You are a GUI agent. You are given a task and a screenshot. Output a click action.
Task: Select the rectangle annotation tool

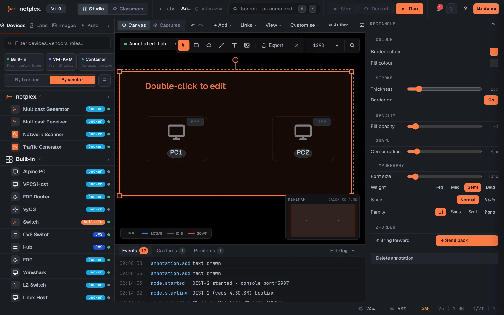[196, 45]
